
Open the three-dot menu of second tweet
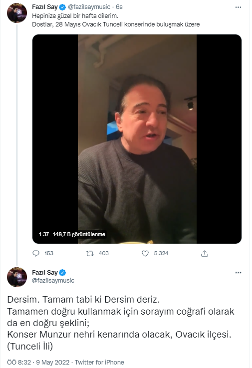click(238, 273)
